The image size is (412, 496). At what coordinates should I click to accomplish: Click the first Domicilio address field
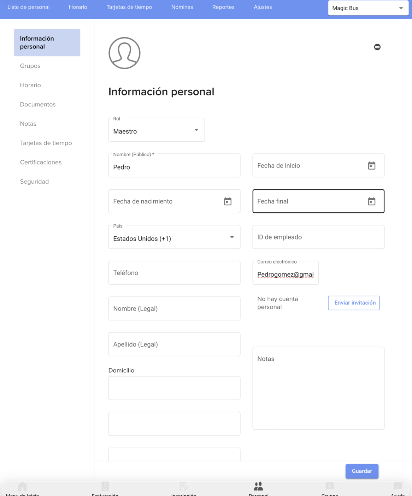[x=174, y=388]
